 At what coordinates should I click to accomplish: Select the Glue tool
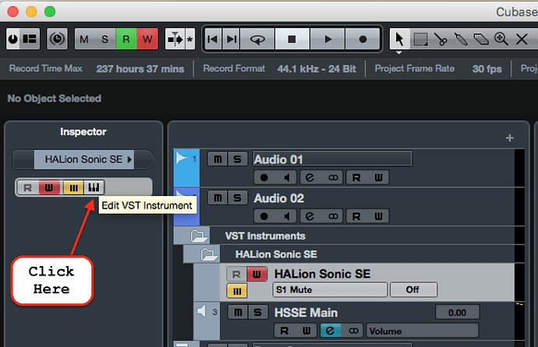(x=461, y=40)
